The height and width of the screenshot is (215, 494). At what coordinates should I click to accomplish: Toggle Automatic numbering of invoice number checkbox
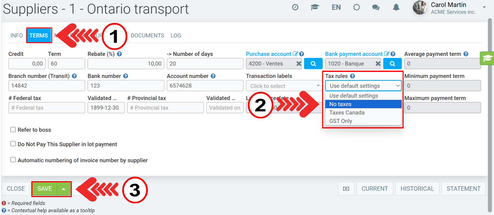tap(13, 160)
